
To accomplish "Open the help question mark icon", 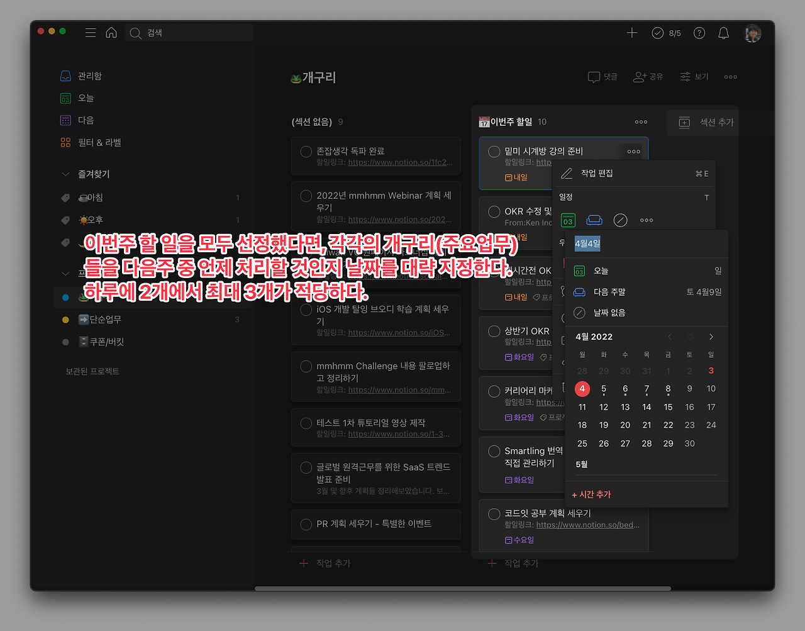I will click(699, 33).
